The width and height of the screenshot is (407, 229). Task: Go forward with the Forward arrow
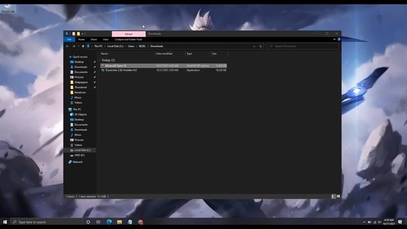pos(74,46)
